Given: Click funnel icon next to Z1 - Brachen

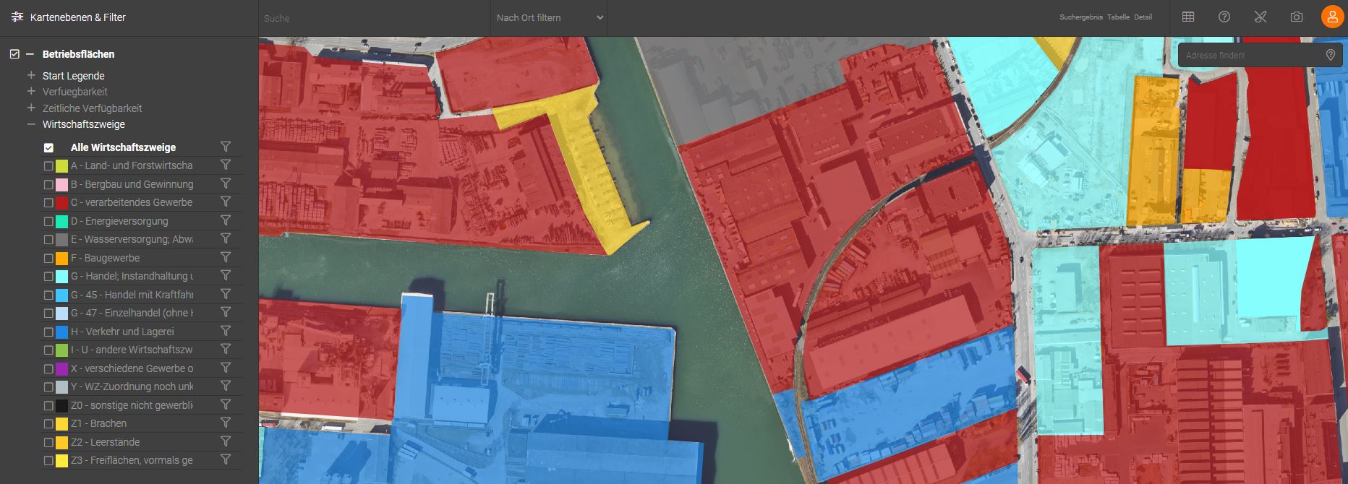Looking at the screenshot, I should pos(226,423).
